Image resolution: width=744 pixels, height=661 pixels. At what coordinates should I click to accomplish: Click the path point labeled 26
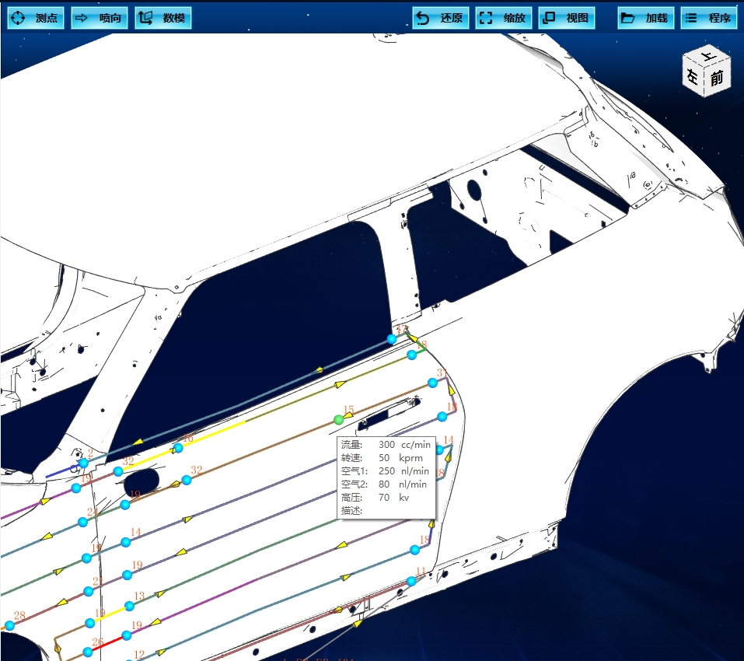[88, 652]
